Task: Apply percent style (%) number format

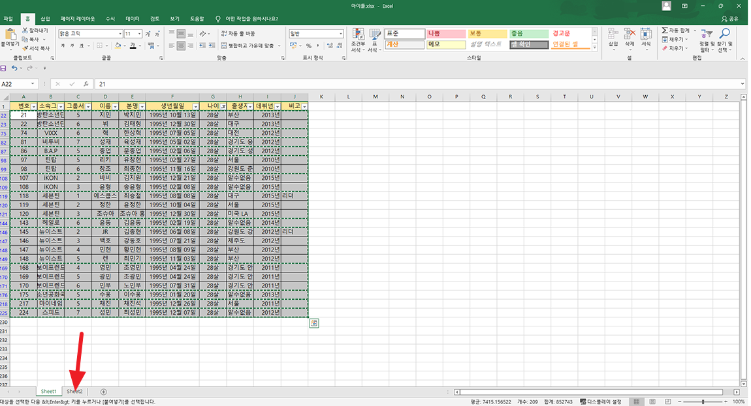Action: tap(308, 46)
